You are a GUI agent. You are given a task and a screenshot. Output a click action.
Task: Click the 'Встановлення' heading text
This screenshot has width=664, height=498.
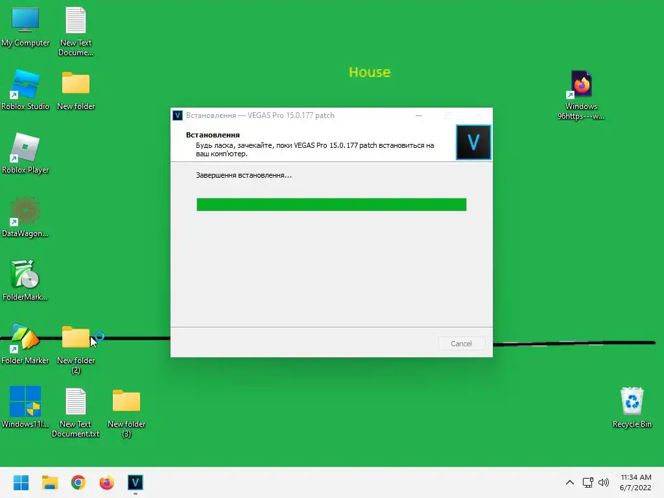coord(213,135)
